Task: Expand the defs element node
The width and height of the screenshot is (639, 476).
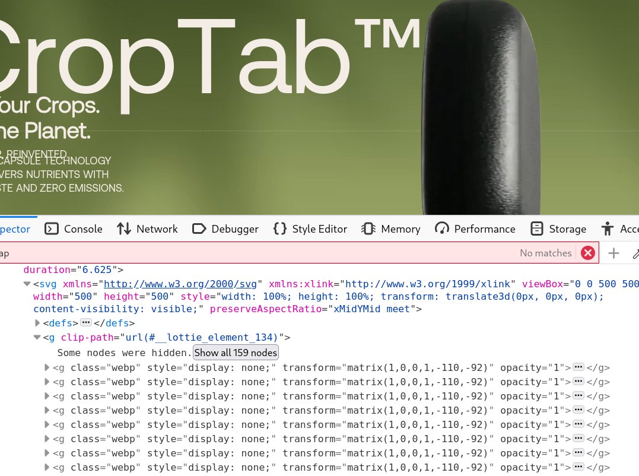Action: click(x=37, y=323)
